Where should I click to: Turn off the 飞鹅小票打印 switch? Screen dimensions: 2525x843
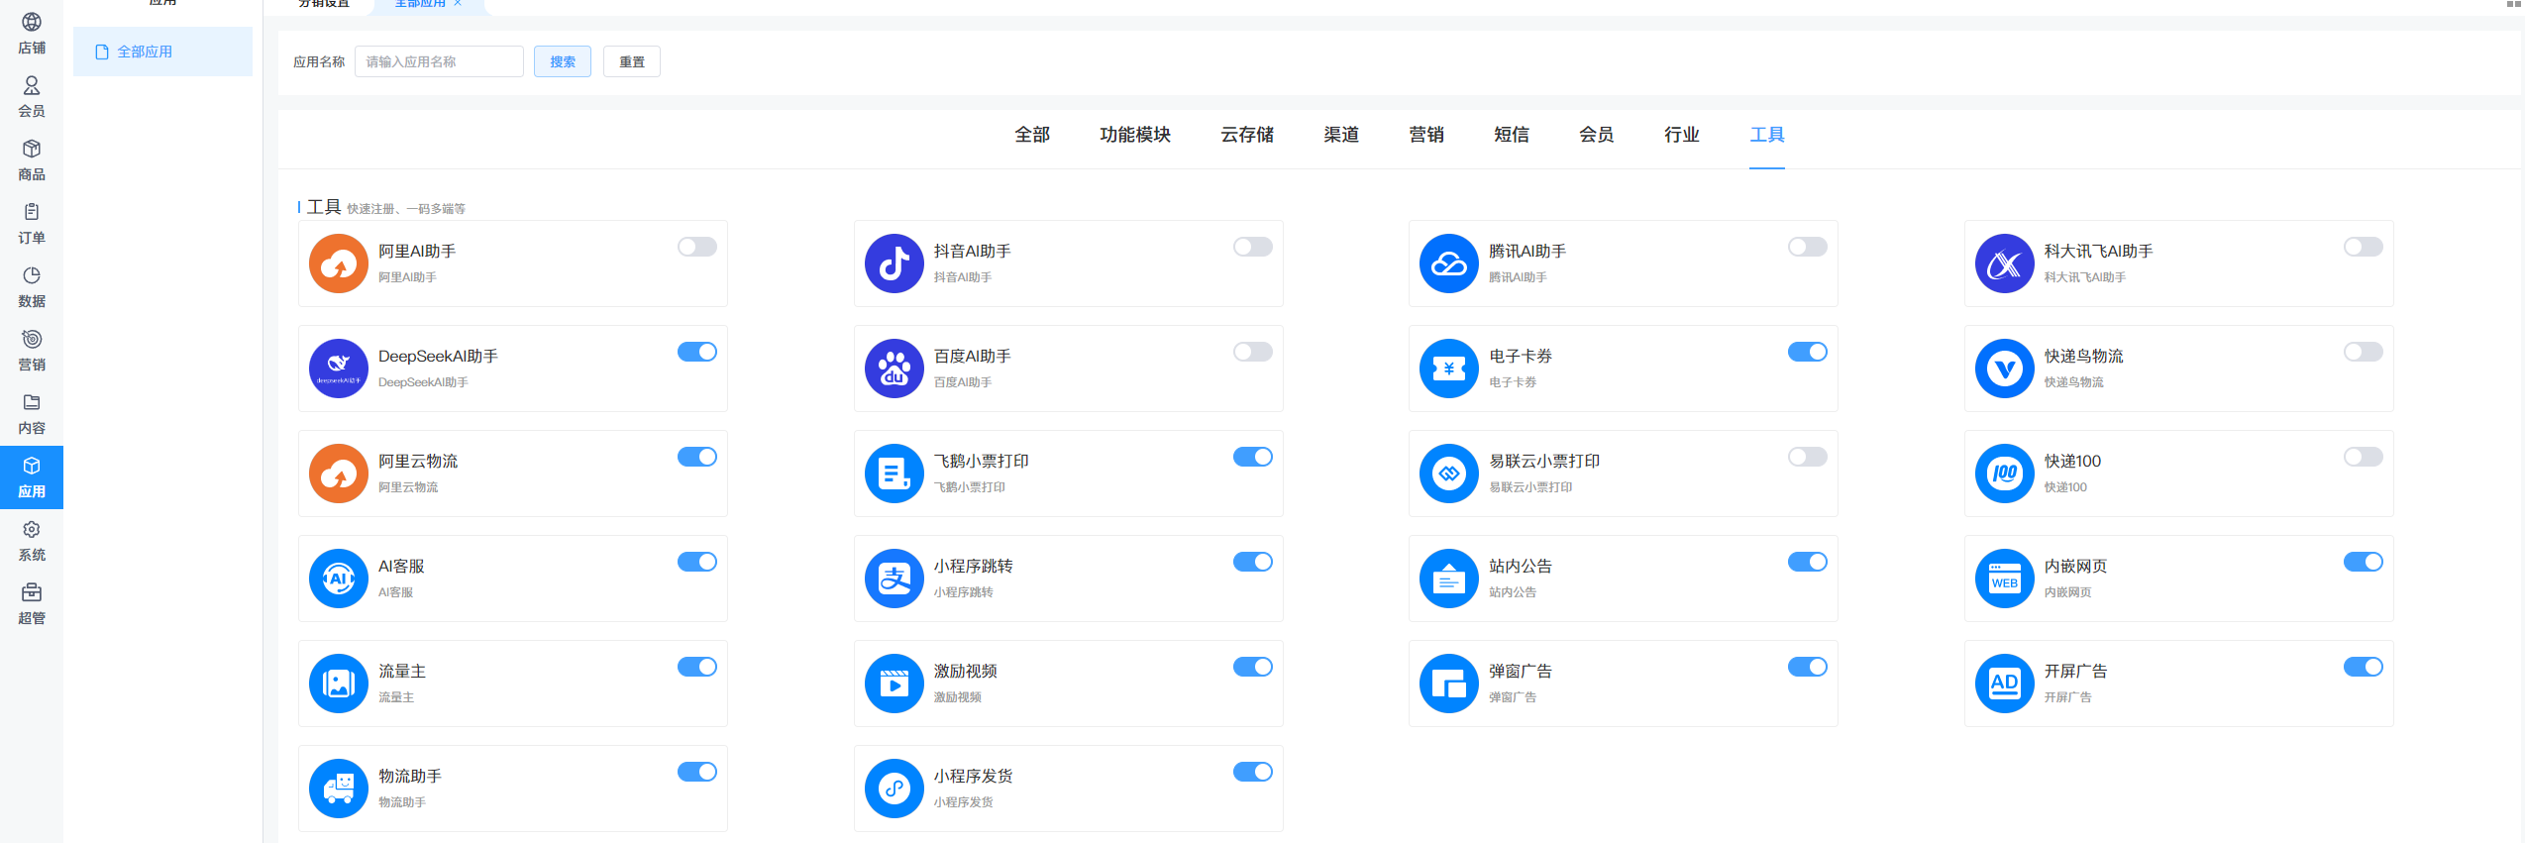point(1253,457)
